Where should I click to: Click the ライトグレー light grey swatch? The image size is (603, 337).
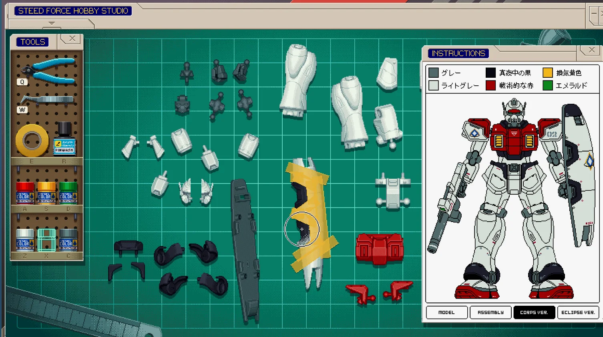coord(434,85)
